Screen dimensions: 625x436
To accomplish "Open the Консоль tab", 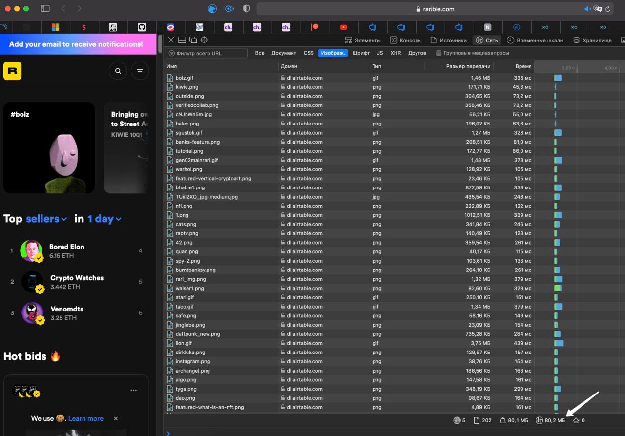I will (x=405, y=40).
